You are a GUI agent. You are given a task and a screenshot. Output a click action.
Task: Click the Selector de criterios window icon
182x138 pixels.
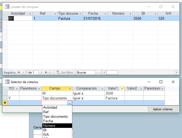[7, 82]
